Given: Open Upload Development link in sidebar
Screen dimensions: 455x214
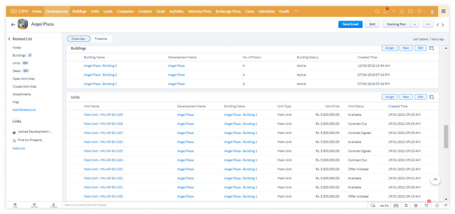Looking at the screenshot, I should pos(35,132).
